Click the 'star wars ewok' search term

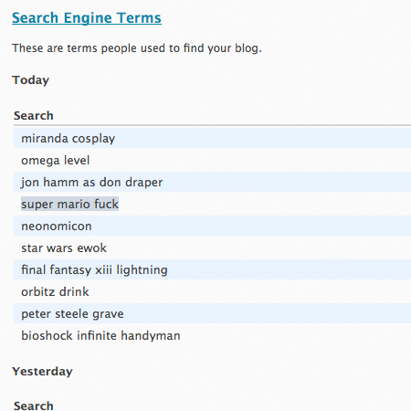(64, 248)
